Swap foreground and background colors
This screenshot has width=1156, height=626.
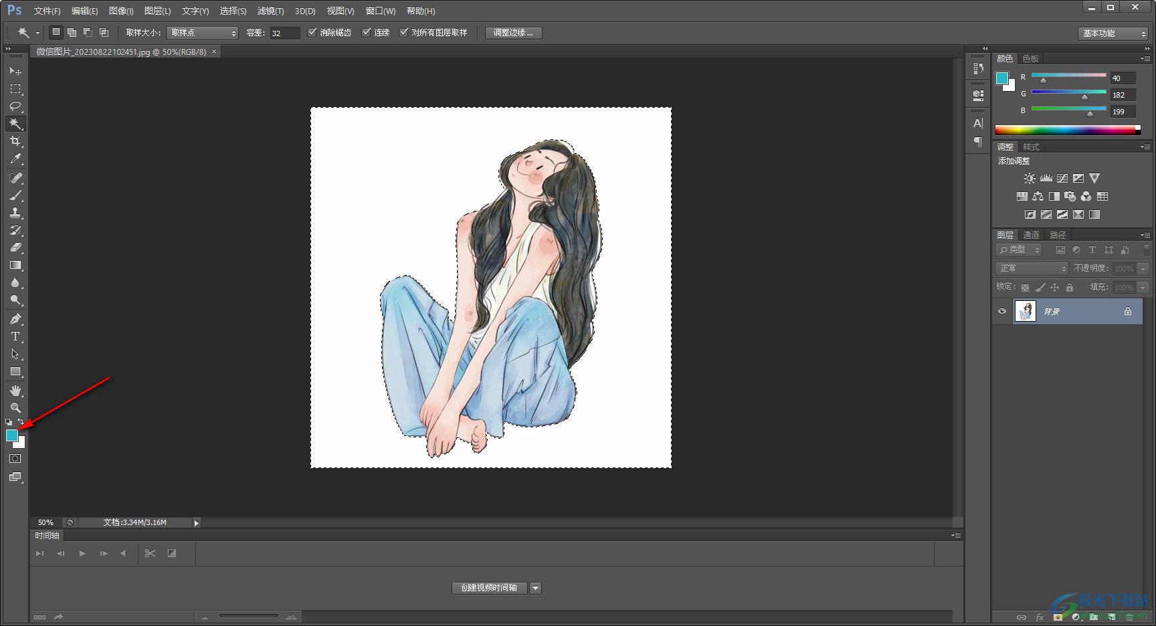[x=21, y=422]
